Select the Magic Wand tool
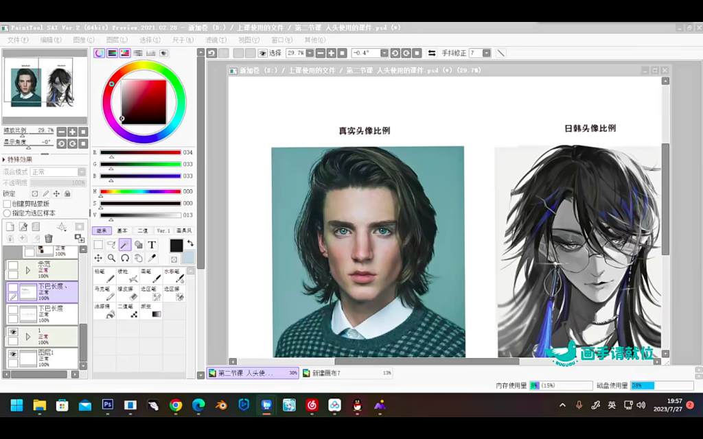 click(x=125, y=245)
